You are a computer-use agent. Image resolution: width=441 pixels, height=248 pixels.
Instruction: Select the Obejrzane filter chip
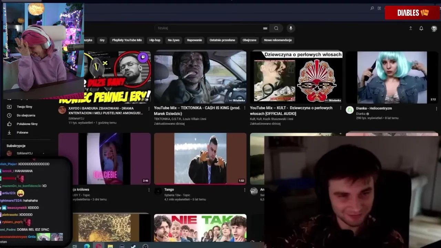(249, 40)
